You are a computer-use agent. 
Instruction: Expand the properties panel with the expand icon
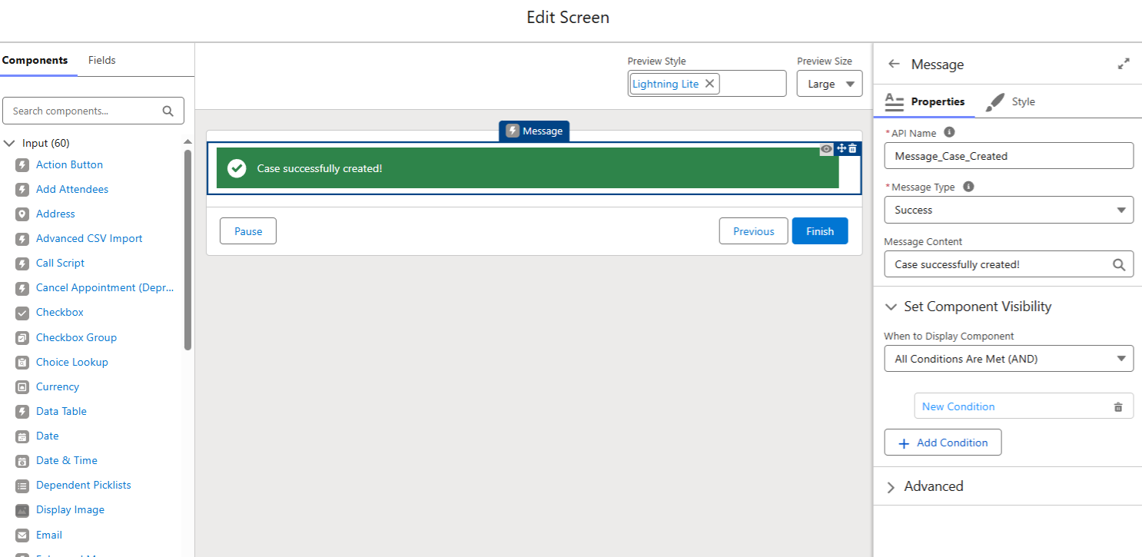point(1124,65)
